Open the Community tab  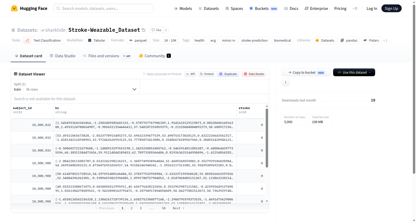(155, 56)
